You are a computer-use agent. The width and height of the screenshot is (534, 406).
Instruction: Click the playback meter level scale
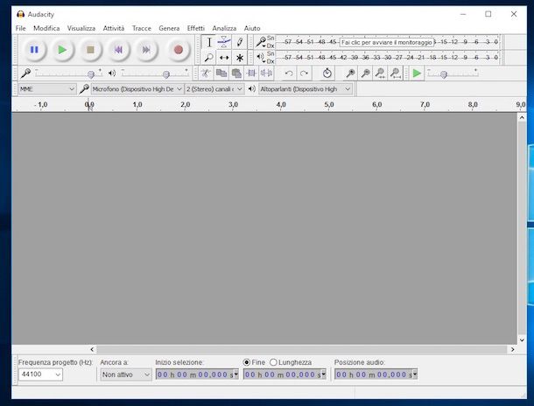[x=387, y=57]
